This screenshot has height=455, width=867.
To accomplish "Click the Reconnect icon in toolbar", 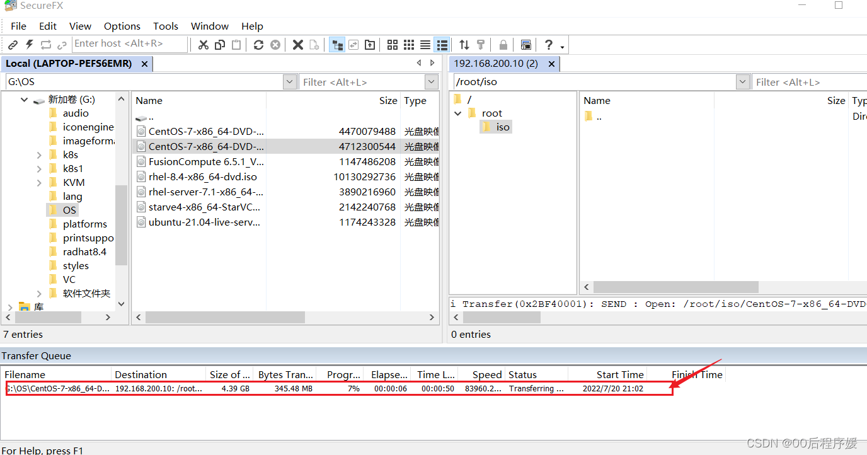I will coord(46,45).
